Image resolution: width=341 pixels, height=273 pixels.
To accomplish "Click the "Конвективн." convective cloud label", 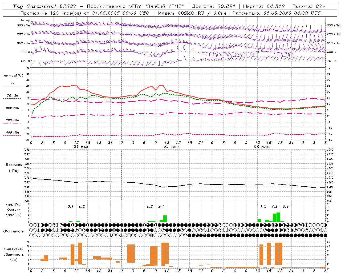I will (14, 249).
